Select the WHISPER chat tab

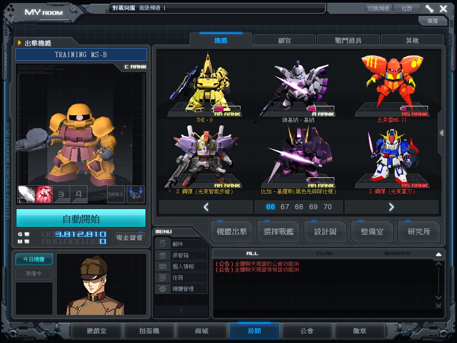[x=397, y=254]
